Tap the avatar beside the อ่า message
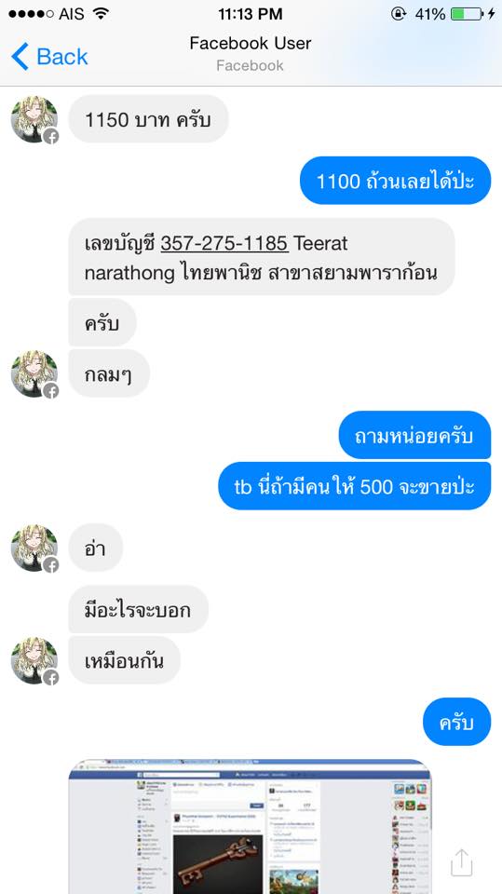The height and width of the screenshot is (894, 502). coord(34,549)
